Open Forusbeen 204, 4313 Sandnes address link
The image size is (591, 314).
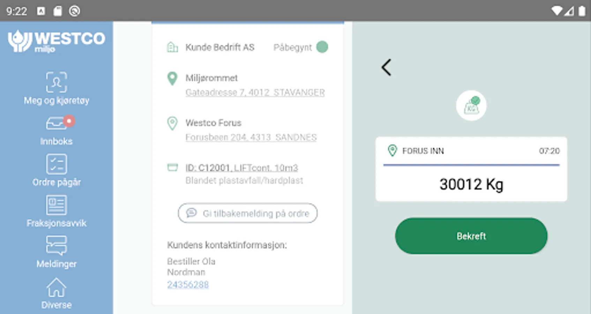coord(251,137)
